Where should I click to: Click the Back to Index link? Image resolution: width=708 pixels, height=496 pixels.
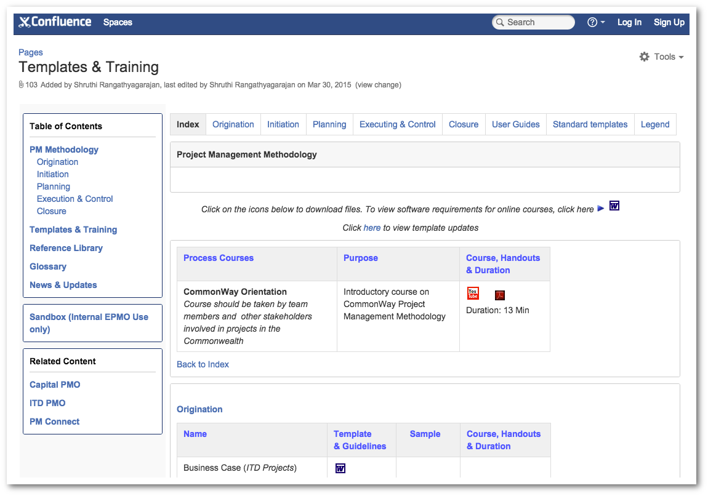(x=203, y=365)
